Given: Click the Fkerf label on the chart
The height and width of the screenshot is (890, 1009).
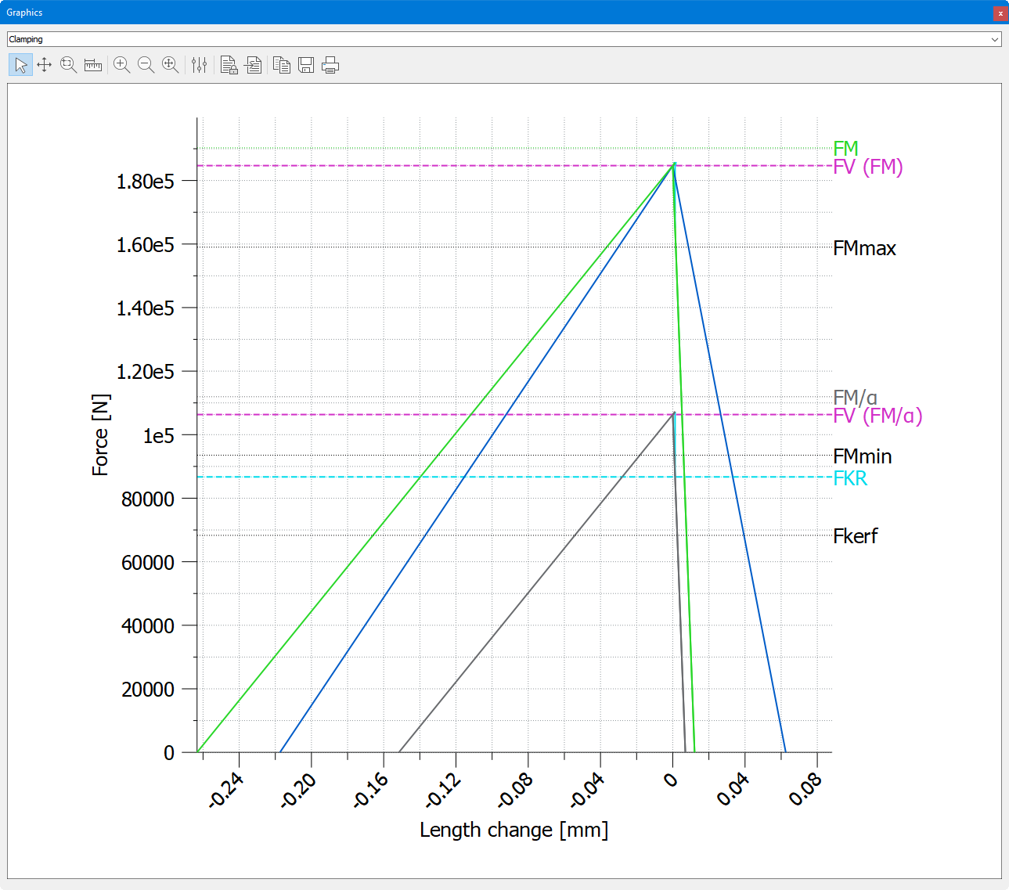Looking at the screenshot, I should 855,536.
